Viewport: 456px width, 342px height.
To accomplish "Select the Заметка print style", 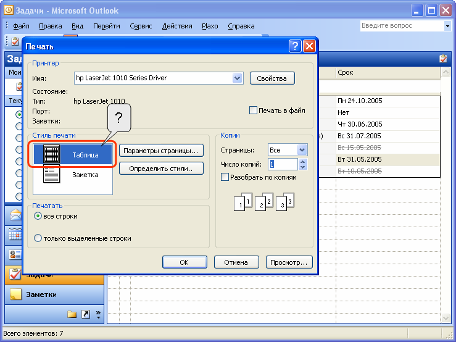I will pos(73,174).
